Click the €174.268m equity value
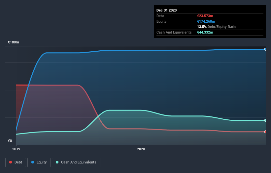 click(206, 21)
